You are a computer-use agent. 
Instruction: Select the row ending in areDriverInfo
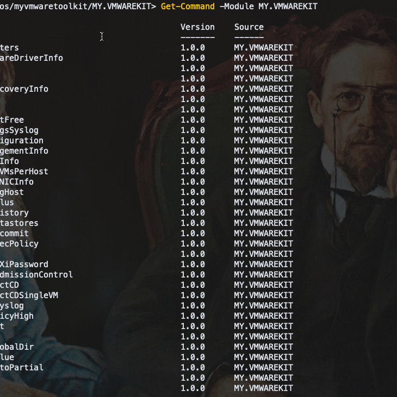coord(31,58)
